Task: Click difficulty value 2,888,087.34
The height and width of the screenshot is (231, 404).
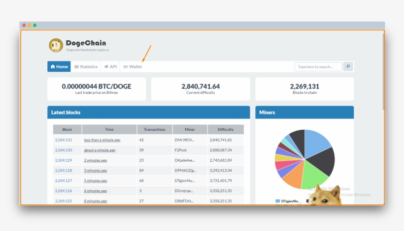Action: click(221, 150)
